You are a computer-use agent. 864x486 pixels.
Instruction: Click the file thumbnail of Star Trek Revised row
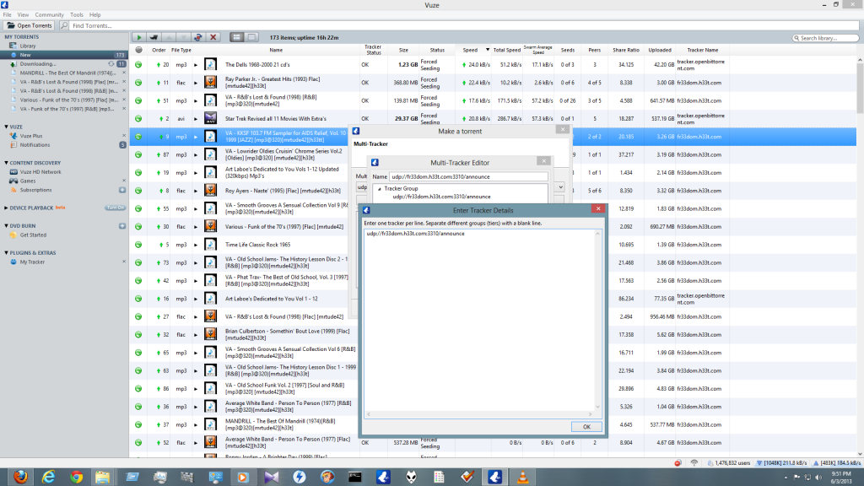point(210,118)
